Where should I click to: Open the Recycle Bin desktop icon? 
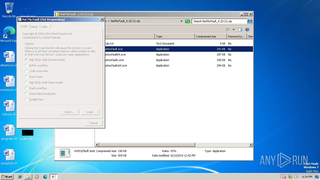pos(9,10)
